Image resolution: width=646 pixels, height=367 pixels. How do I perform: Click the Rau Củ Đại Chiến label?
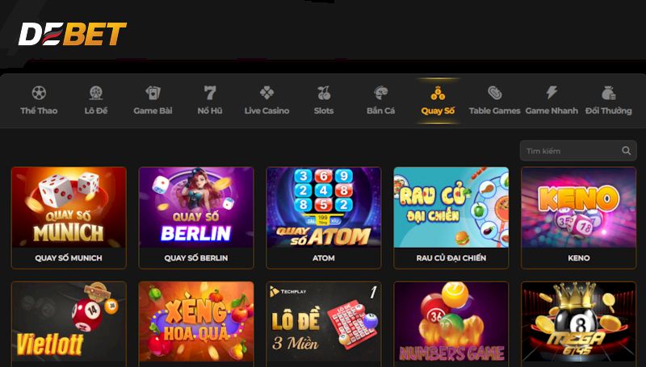point(451,258)
